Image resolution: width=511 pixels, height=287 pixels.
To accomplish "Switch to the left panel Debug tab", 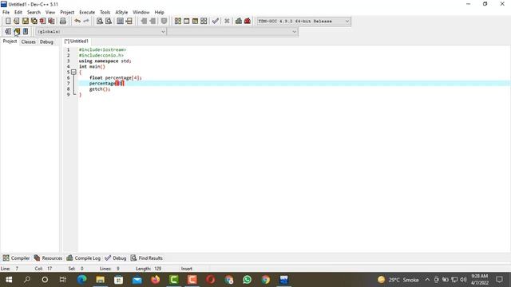I will (46, 42).
